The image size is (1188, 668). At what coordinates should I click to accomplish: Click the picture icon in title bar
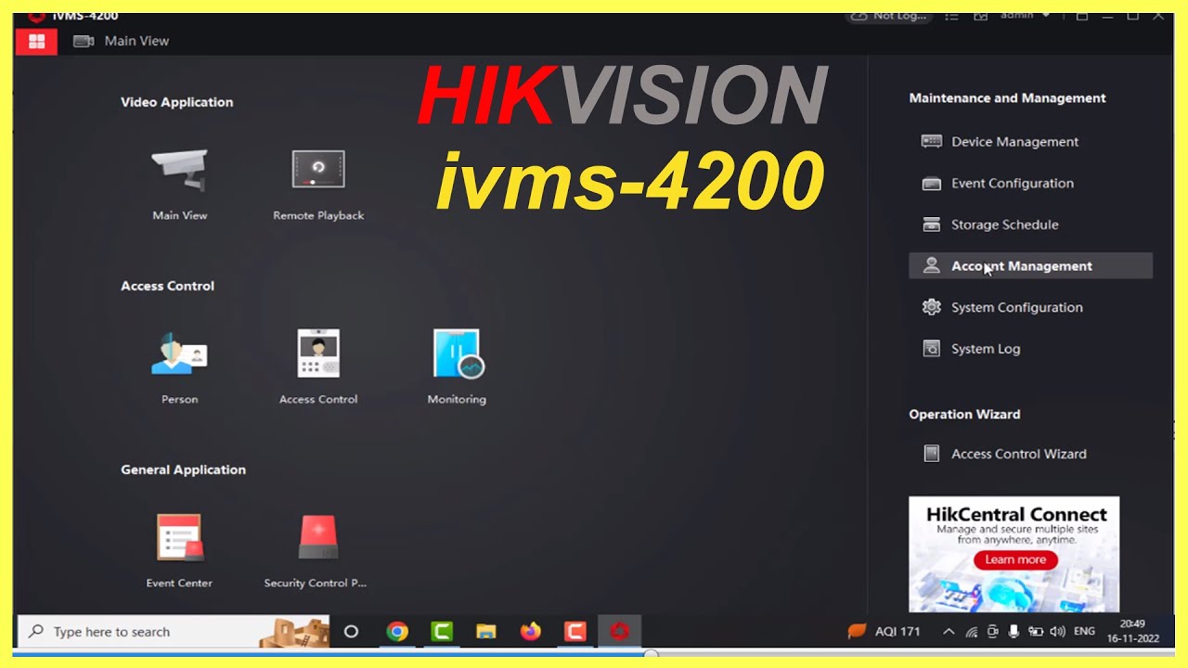(980, 16)
